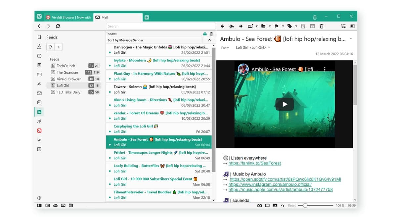Forward the open message

coord(241,26)
